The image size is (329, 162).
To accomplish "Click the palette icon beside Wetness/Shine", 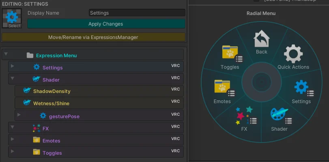I will [x=27, y=103].
